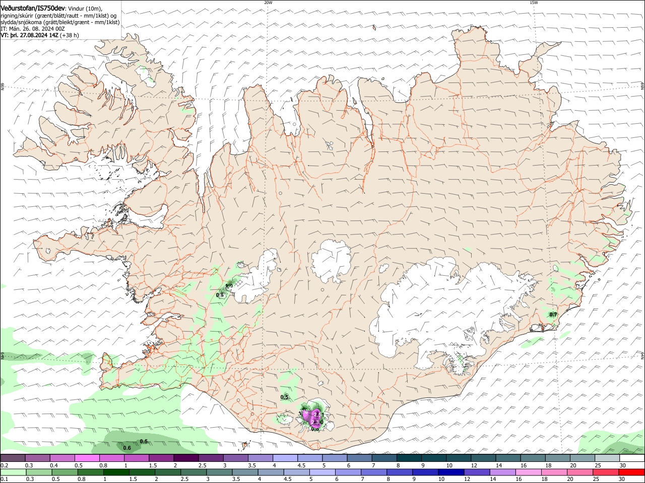Click the Veðurstofan/IS750dev title text
This screenshot has width=645, height=483.
click(x=33, y=9)
